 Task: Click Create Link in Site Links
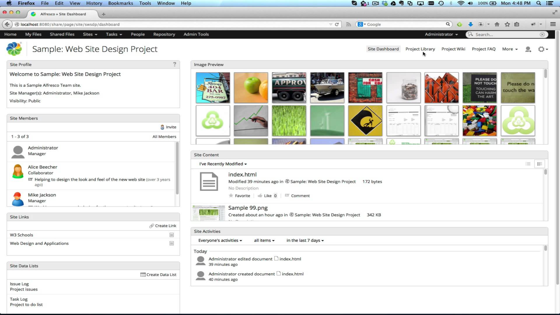coord(163,226)
